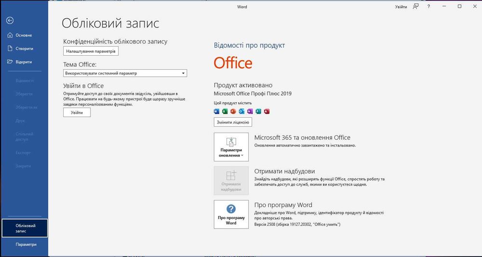Click the Зберегти sidebar item
The height and width of the screenshot is (257, 482).
(x=24, y=94)
